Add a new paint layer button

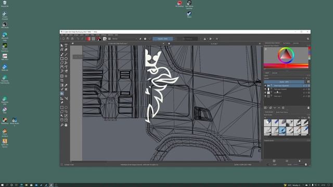[265, 108]
